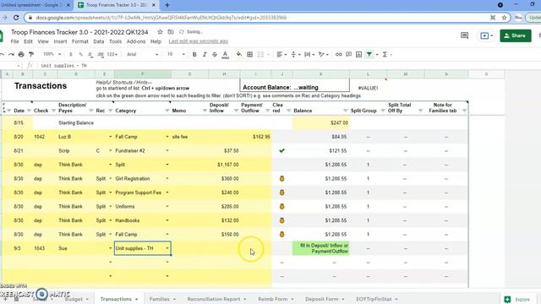541x304 pixels.
Task: Open the Add-ons menu
Action: point(136,41)
